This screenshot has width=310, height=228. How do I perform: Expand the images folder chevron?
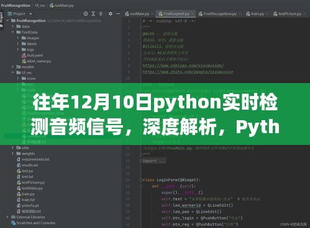pos(18,38)
